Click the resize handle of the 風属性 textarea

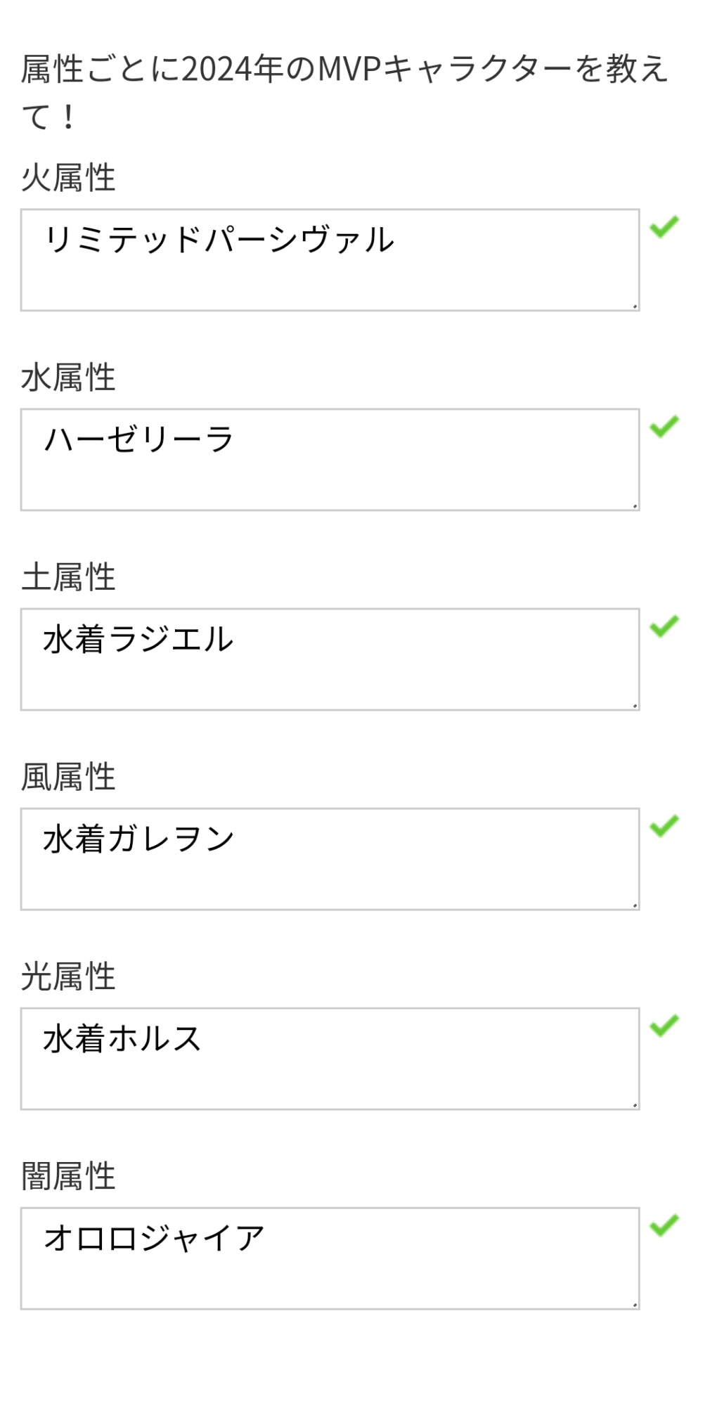634,905
